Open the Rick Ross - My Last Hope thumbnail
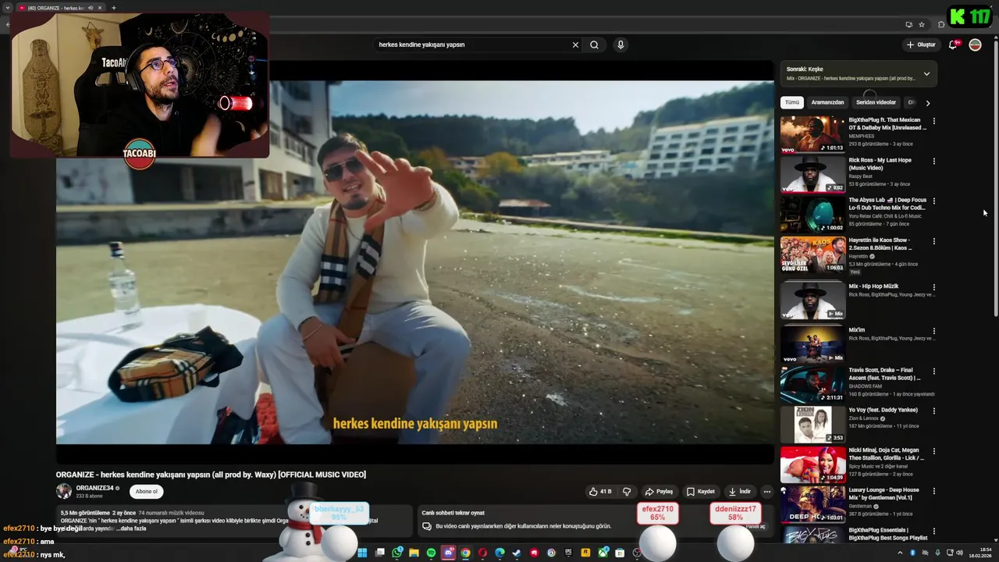The width and height of the screenshot is (999, 562). [x=812, y=173]
